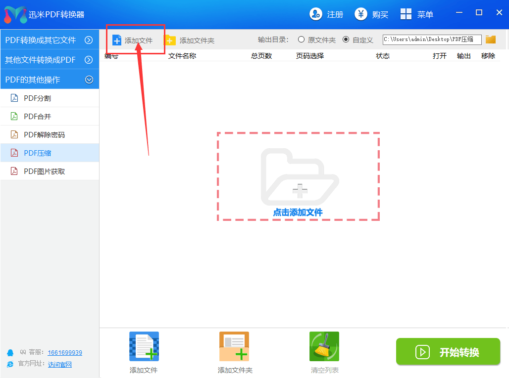The height and width of the screenshot is (378, 509).
Task: Click the 添加文件夹 icon at bottom
Action: point(234,346)
